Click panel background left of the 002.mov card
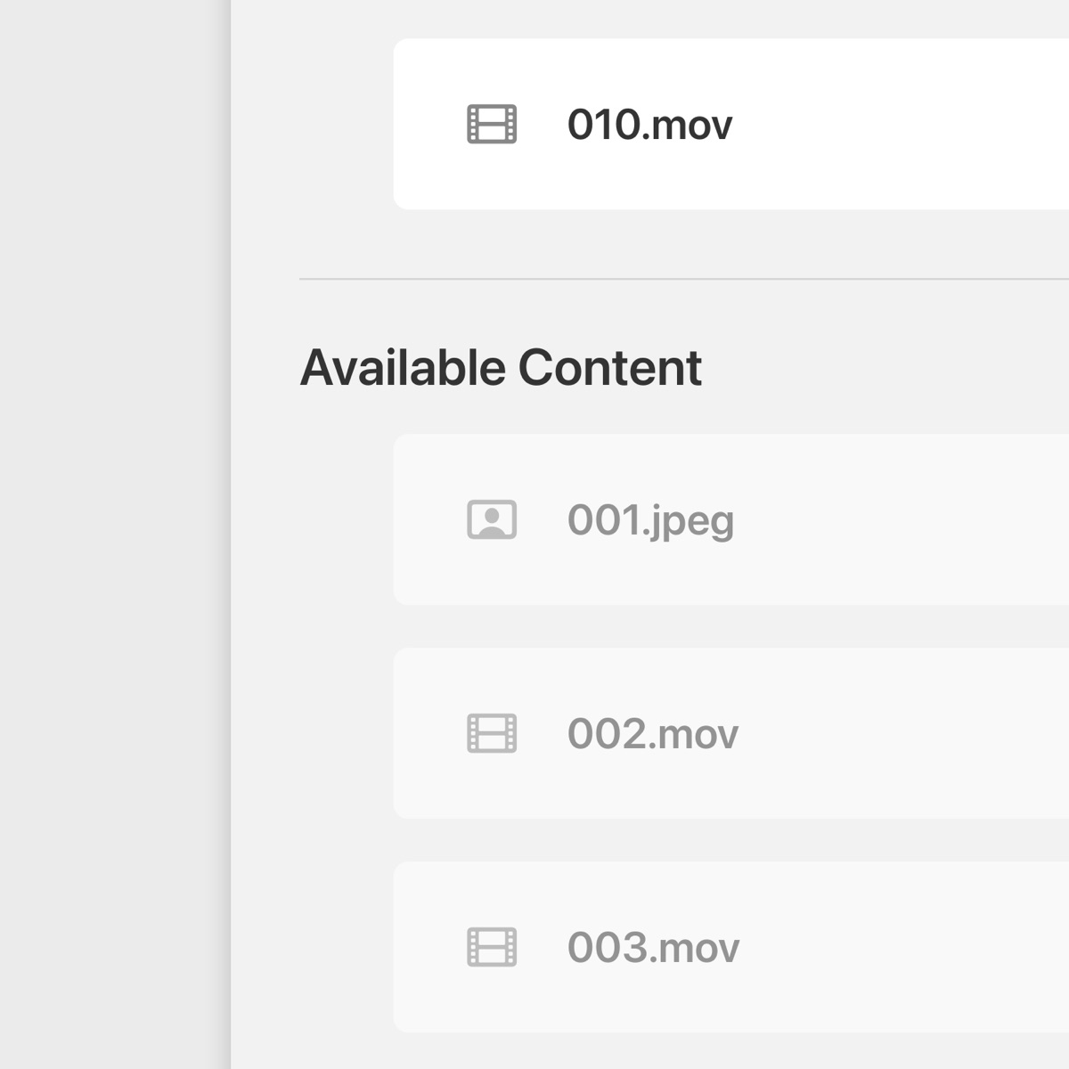The image size is (1069, 1069). [x=312, y=733]
